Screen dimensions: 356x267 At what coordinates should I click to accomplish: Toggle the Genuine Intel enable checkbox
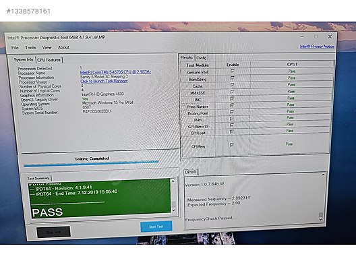coord(232,71)
